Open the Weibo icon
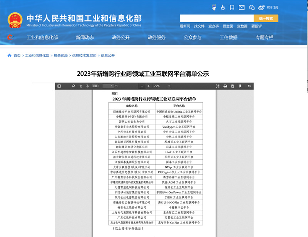Viewport: 308px width, 237px height. 261,7
